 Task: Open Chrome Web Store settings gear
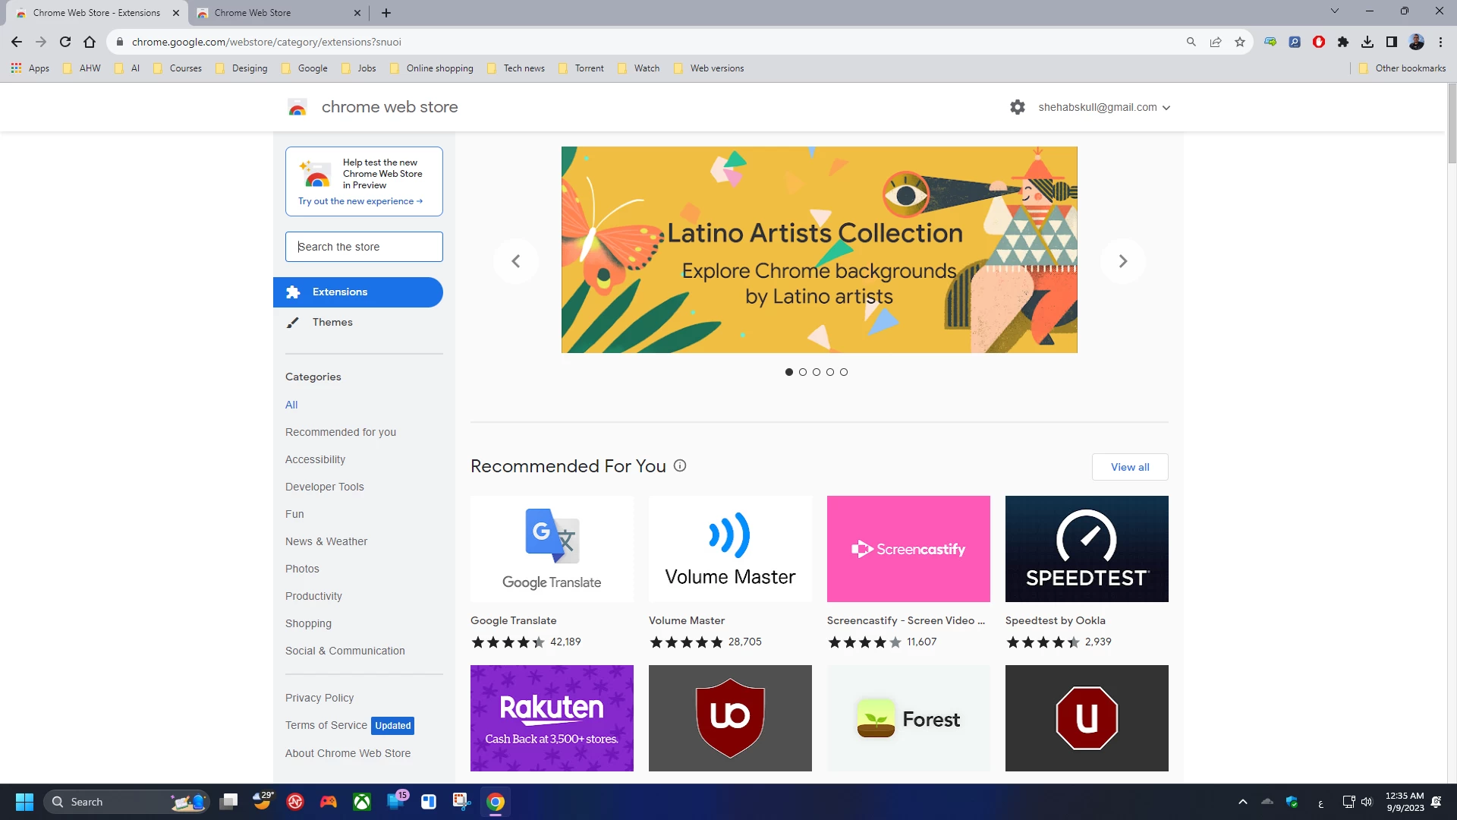[1018, 107]
